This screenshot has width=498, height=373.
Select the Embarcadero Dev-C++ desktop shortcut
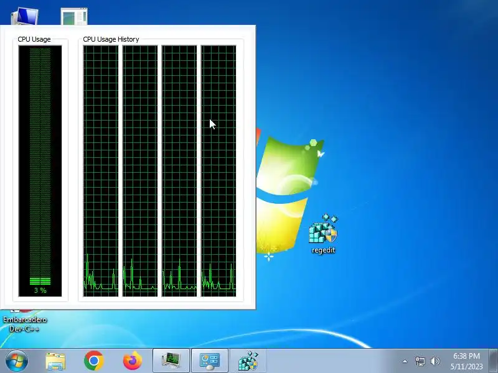click(25, 321)
